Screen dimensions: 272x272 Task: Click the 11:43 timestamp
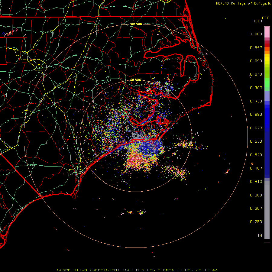[211, 270]
